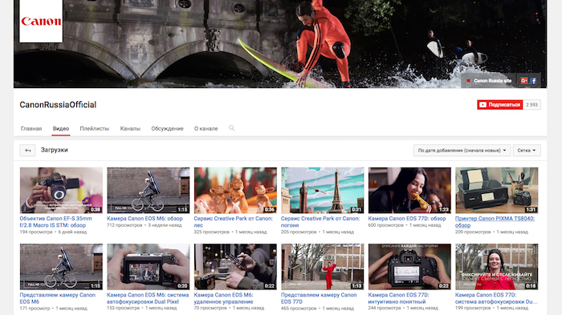Expand the По дате добавления sort dropdown
The image size is (562, 315).
pos(462,151)
